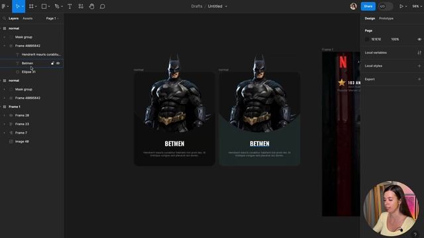
Task: Switch to the Prototype tab
Action: click(386, 19)
